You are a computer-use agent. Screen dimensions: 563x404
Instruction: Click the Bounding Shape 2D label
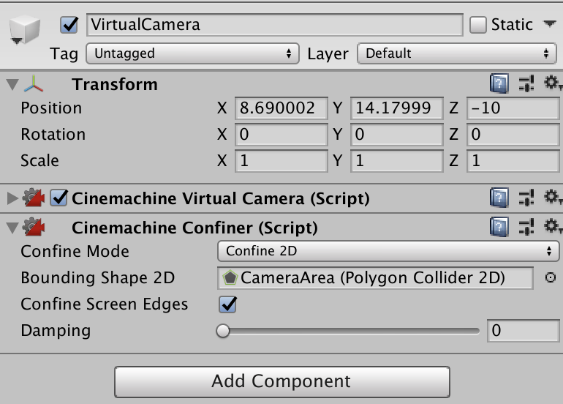(x=98, y=278)
